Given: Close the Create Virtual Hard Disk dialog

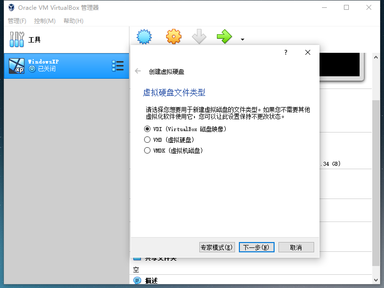Looking at the screenshot, I should [x=308, y=52].
